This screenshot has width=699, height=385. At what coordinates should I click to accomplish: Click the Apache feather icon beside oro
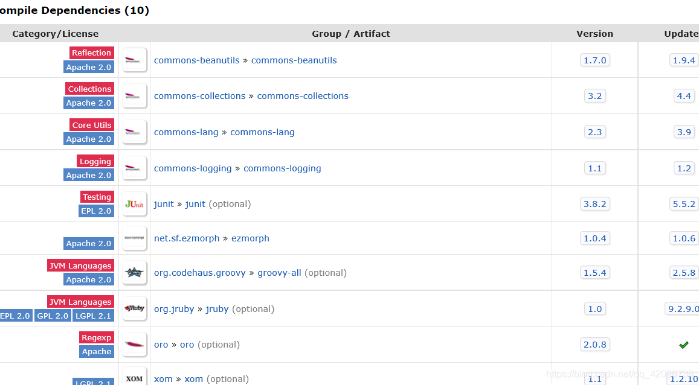coord(134,344)
